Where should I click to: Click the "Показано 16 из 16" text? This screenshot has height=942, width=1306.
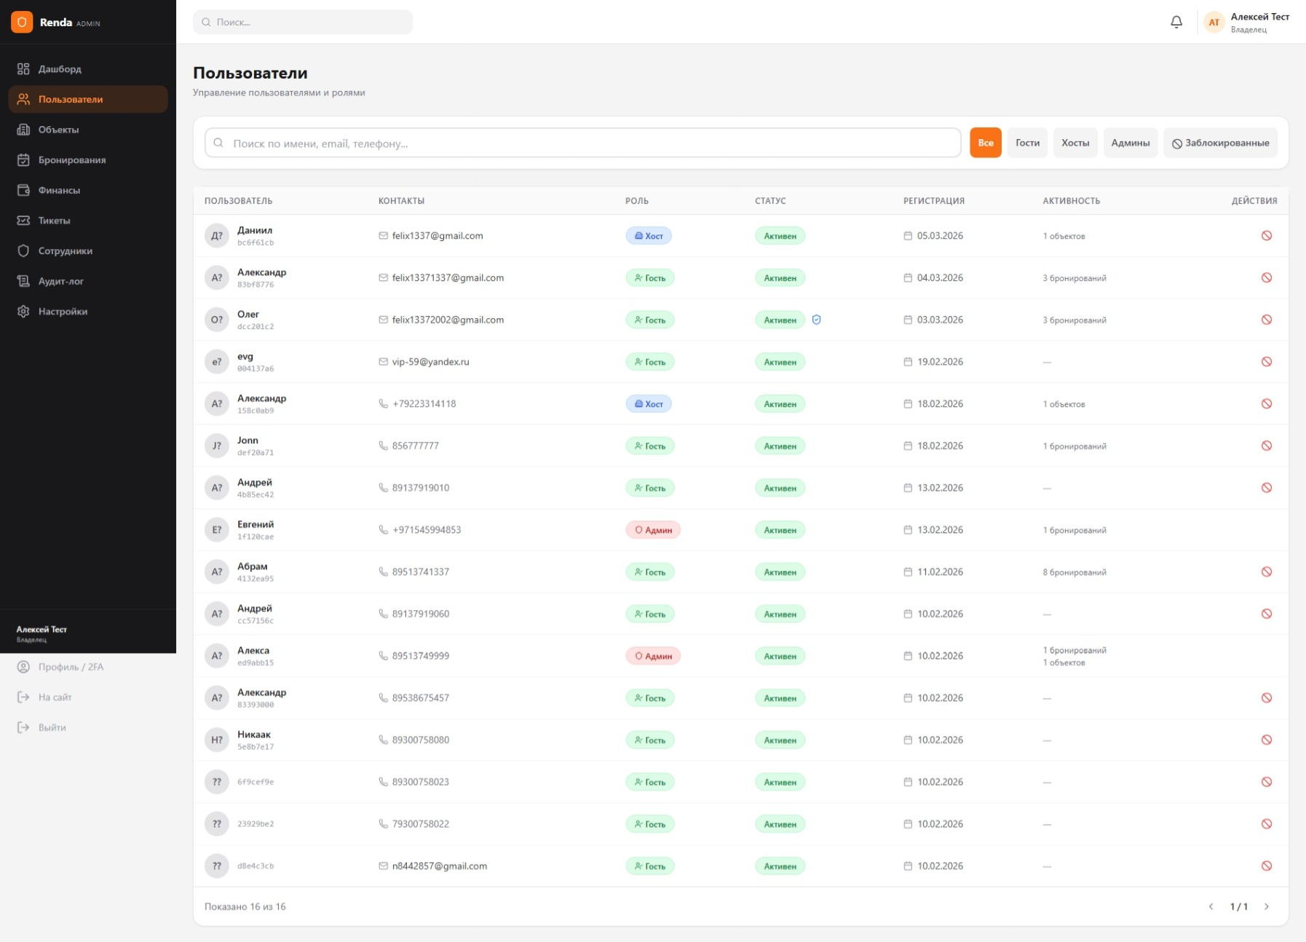coord(245,907)
